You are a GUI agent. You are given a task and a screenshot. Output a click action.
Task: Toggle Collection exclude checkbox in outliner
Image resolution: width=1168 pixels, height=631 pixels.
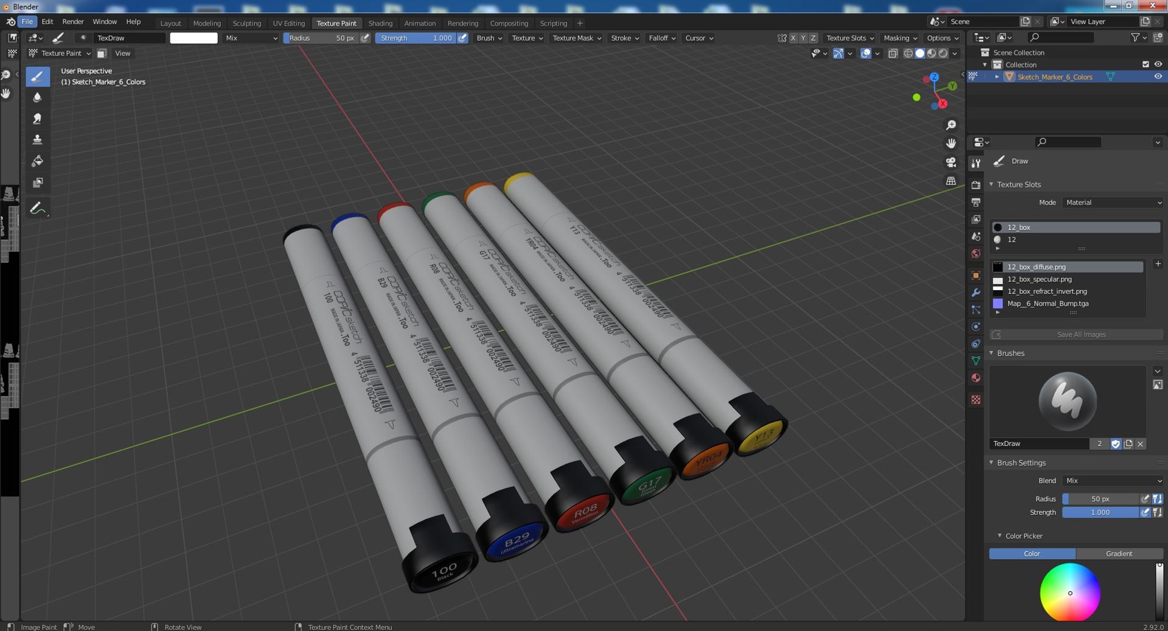tap(1145, 64)
